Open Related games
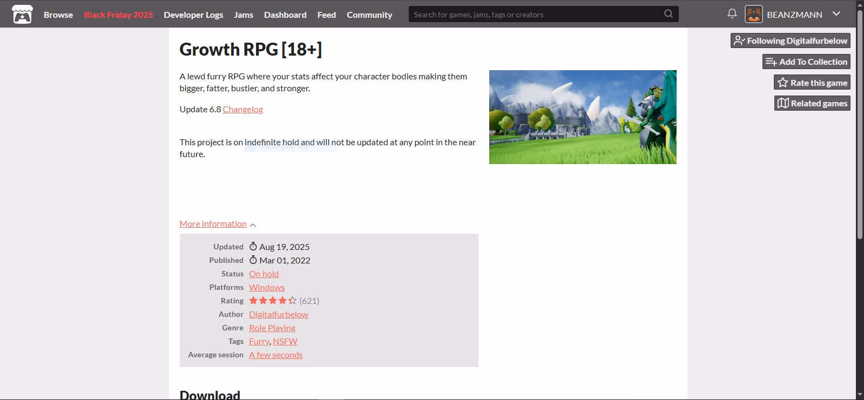864x400 pixels. (x=812, y=104)
